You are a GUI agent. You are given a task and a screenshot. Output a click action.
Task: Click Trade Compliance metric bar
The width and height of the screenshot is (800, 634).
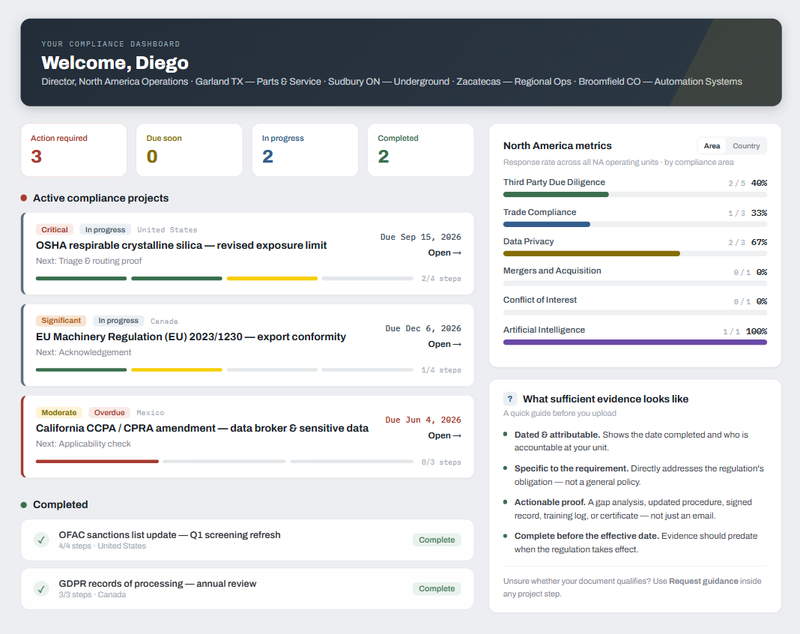coord(634,225)
